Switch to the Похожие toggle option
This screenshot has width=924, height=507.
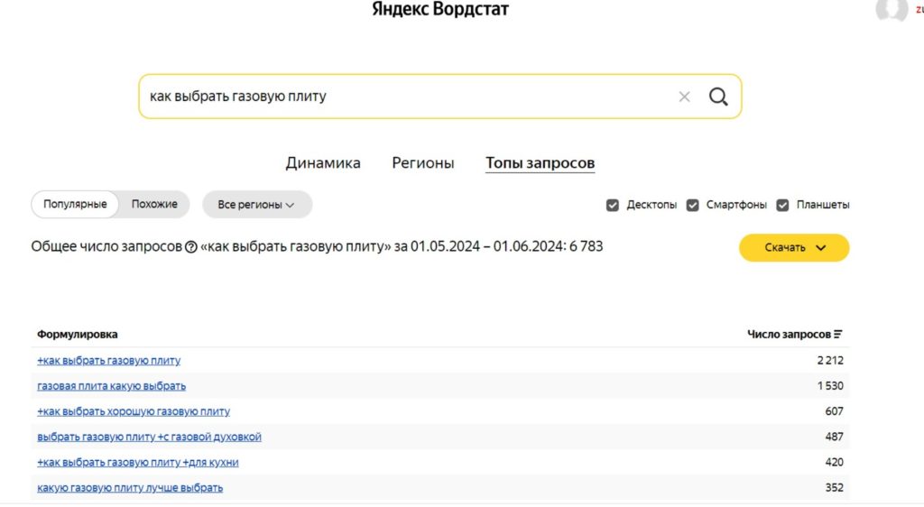point(154,204)
